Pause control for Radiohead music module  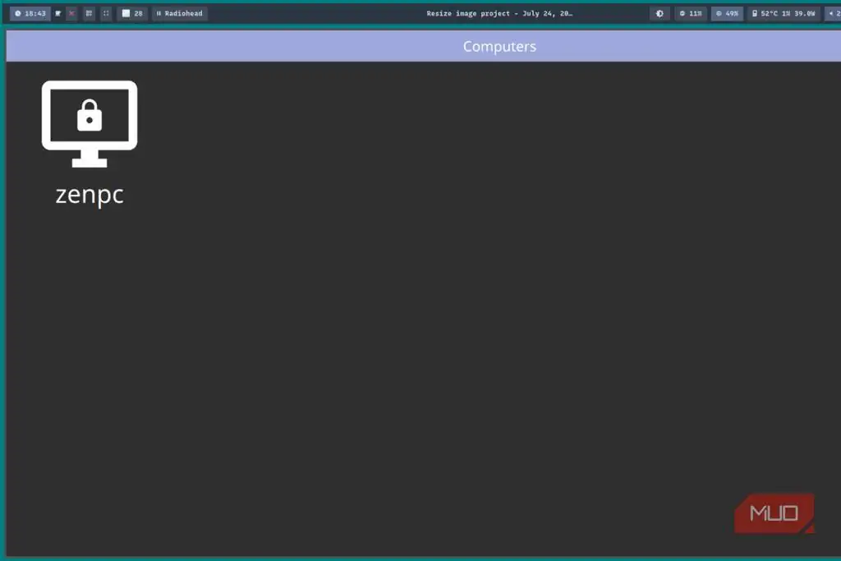[159, 13]
